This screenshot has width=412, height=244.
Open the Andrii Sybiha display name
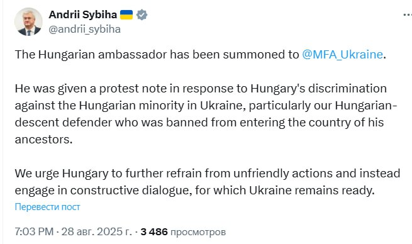(x=83, y=14)
